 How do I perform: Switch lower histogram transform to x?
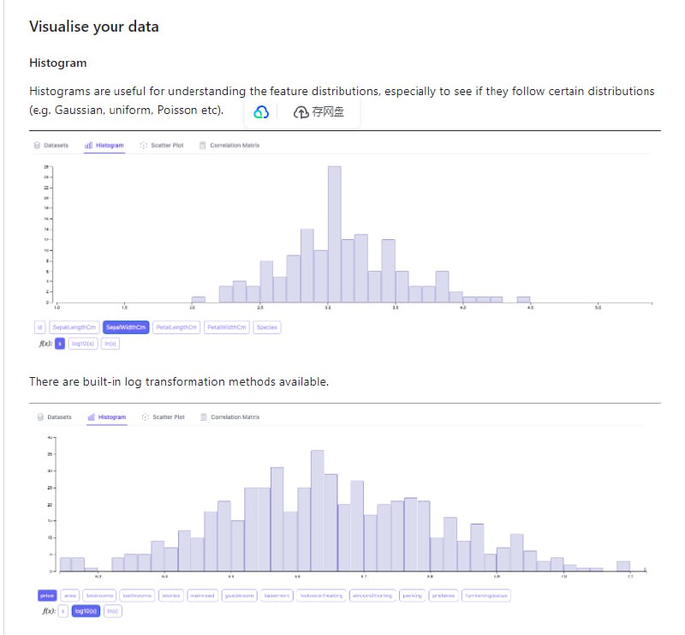coord(63,611)
